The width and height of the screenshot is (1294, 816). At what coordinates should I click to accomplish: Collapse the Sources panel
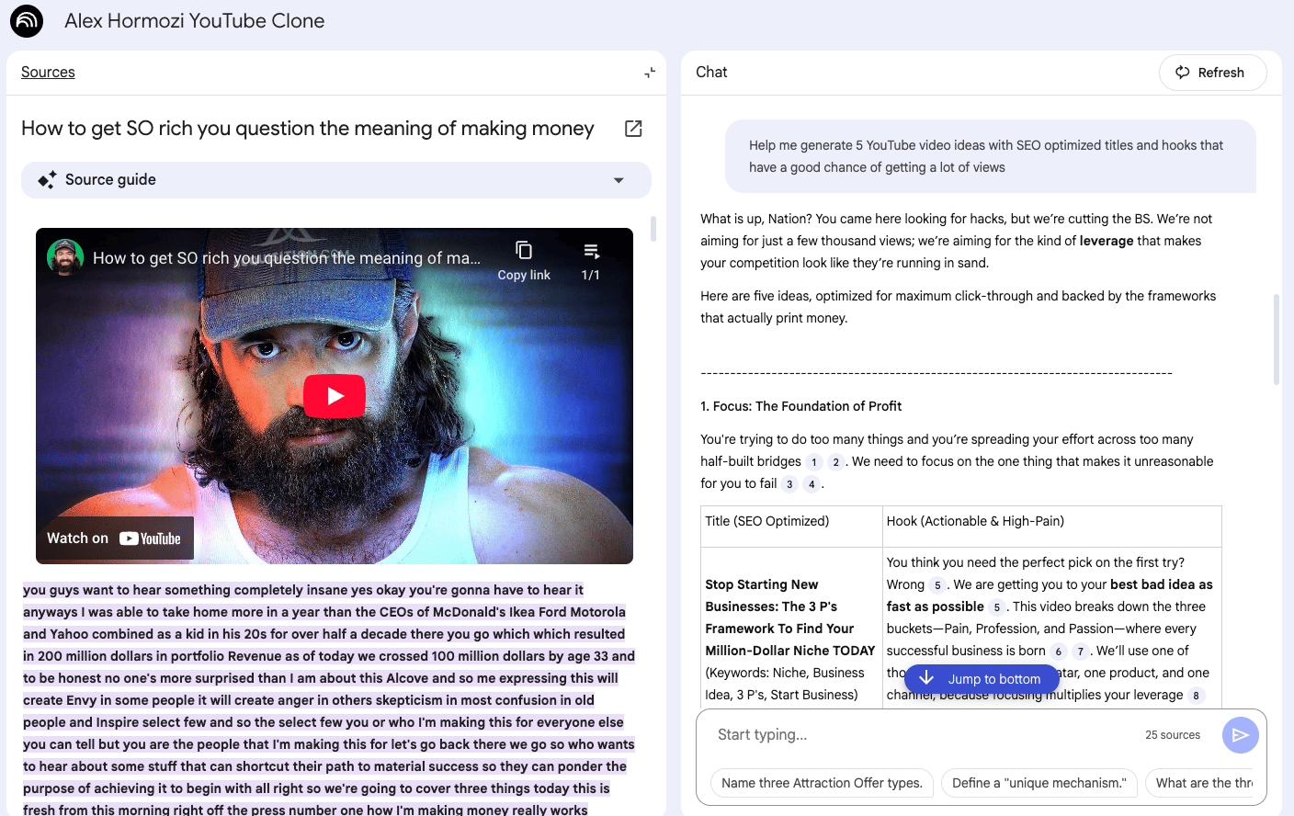tap(650, 73)
